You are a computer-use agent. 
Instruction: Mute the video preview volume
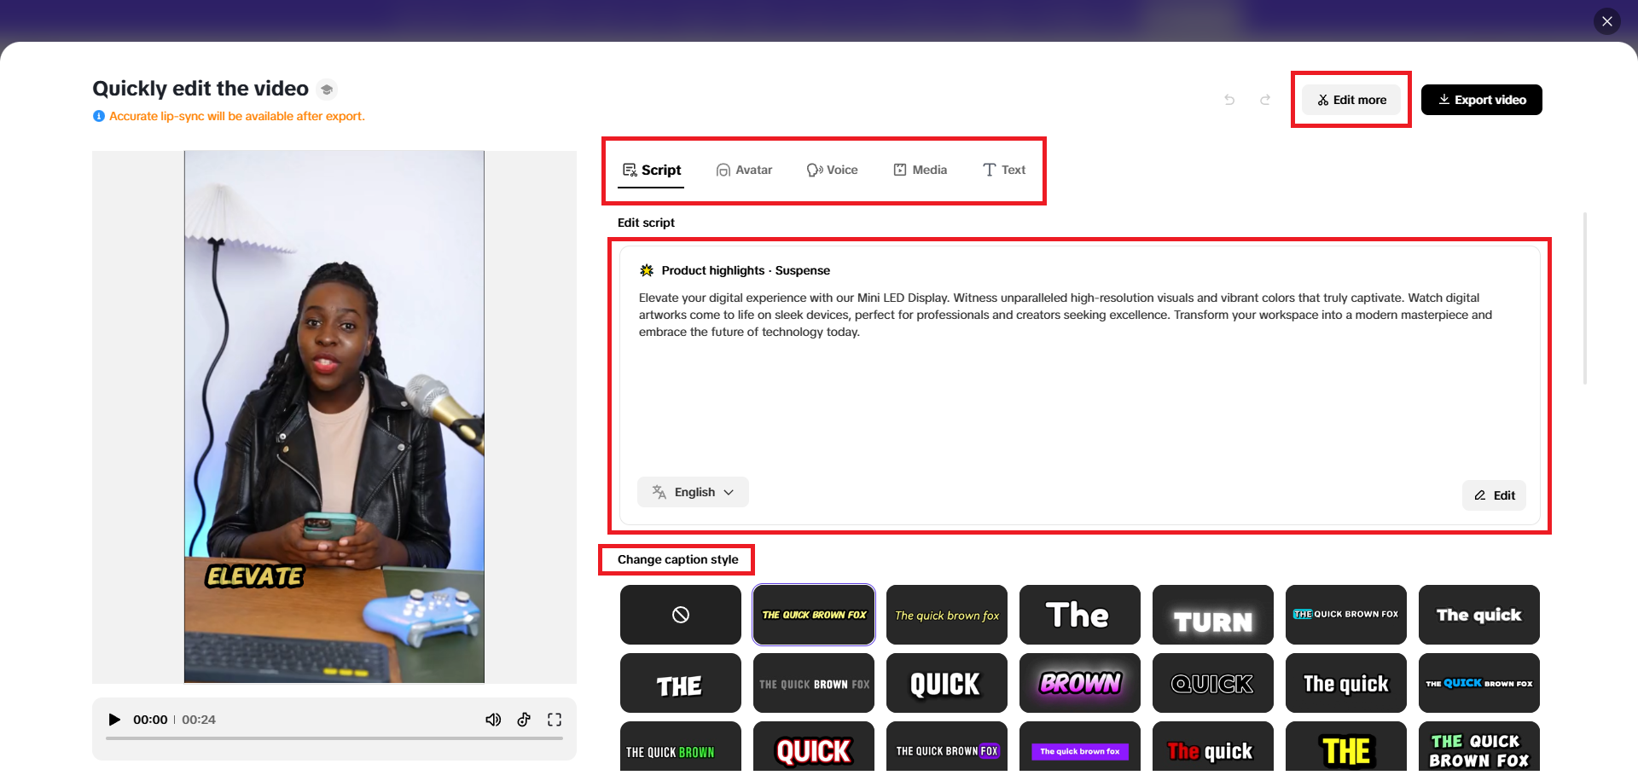[493, 720]
